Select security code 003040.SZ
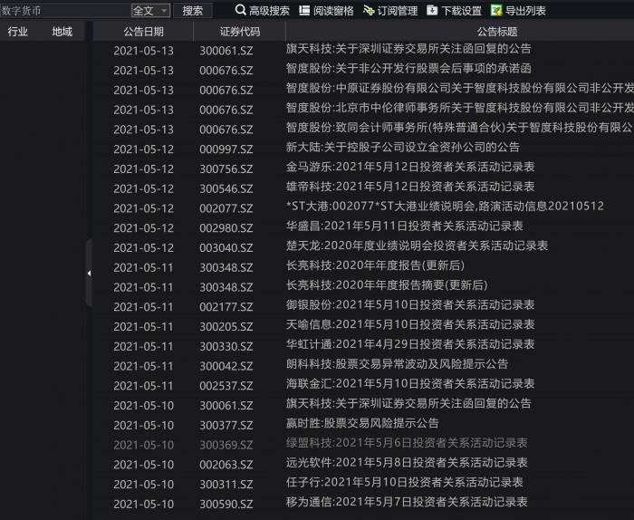 [x=226, y=248]
